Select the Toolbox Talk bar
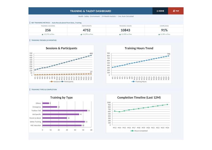 tap(65, 111)
